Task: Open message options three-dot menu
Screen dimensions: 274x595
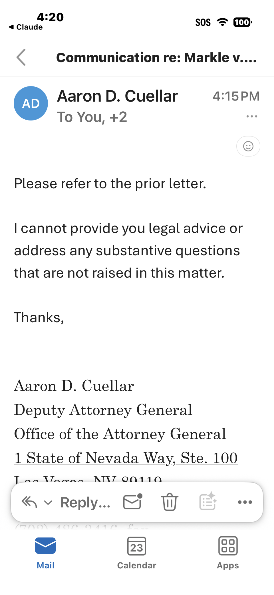Action: pos(252,116)
